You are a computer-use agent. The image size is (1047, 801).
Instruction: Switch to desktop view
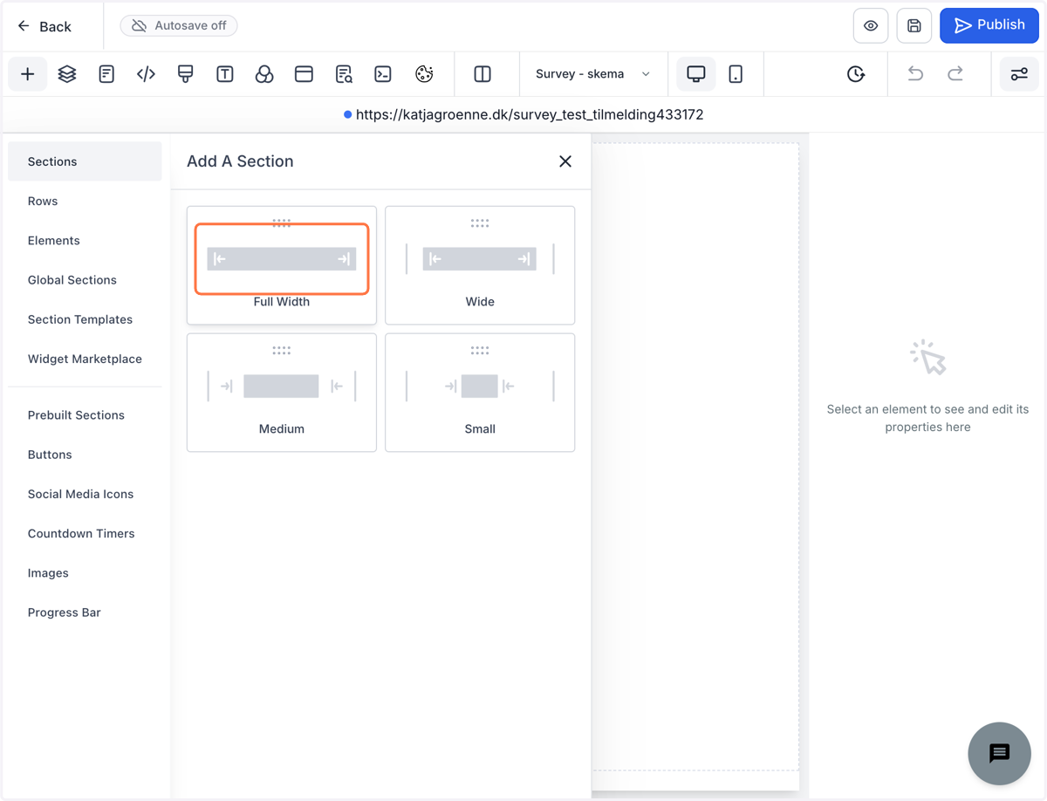(x=696, y=74)
